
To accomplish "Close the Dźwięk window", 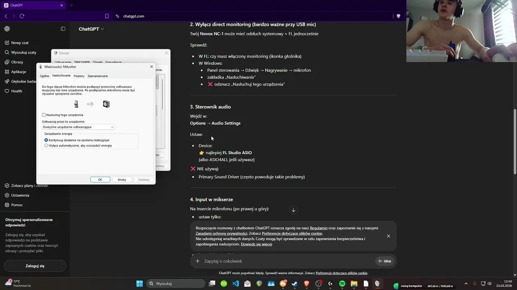I will pyautogui.click(x=166, y=53).
